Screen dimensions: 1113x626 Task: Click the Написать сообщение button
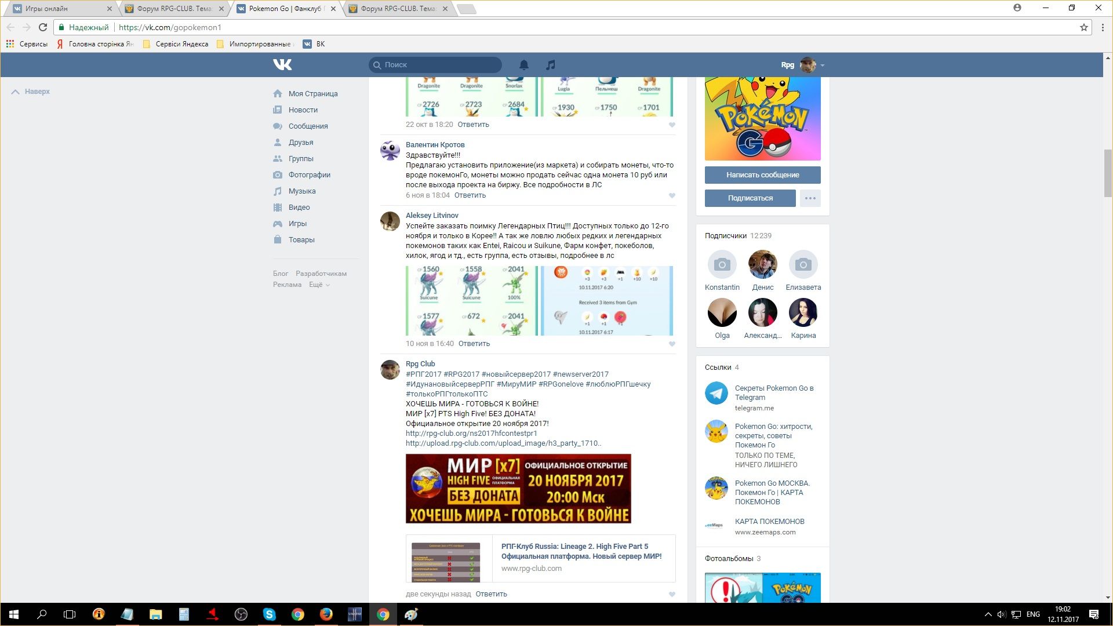[x=762, y=174]
